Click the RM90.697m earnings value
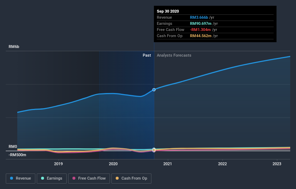Screen dimensions: 296x189 (201, 23)
